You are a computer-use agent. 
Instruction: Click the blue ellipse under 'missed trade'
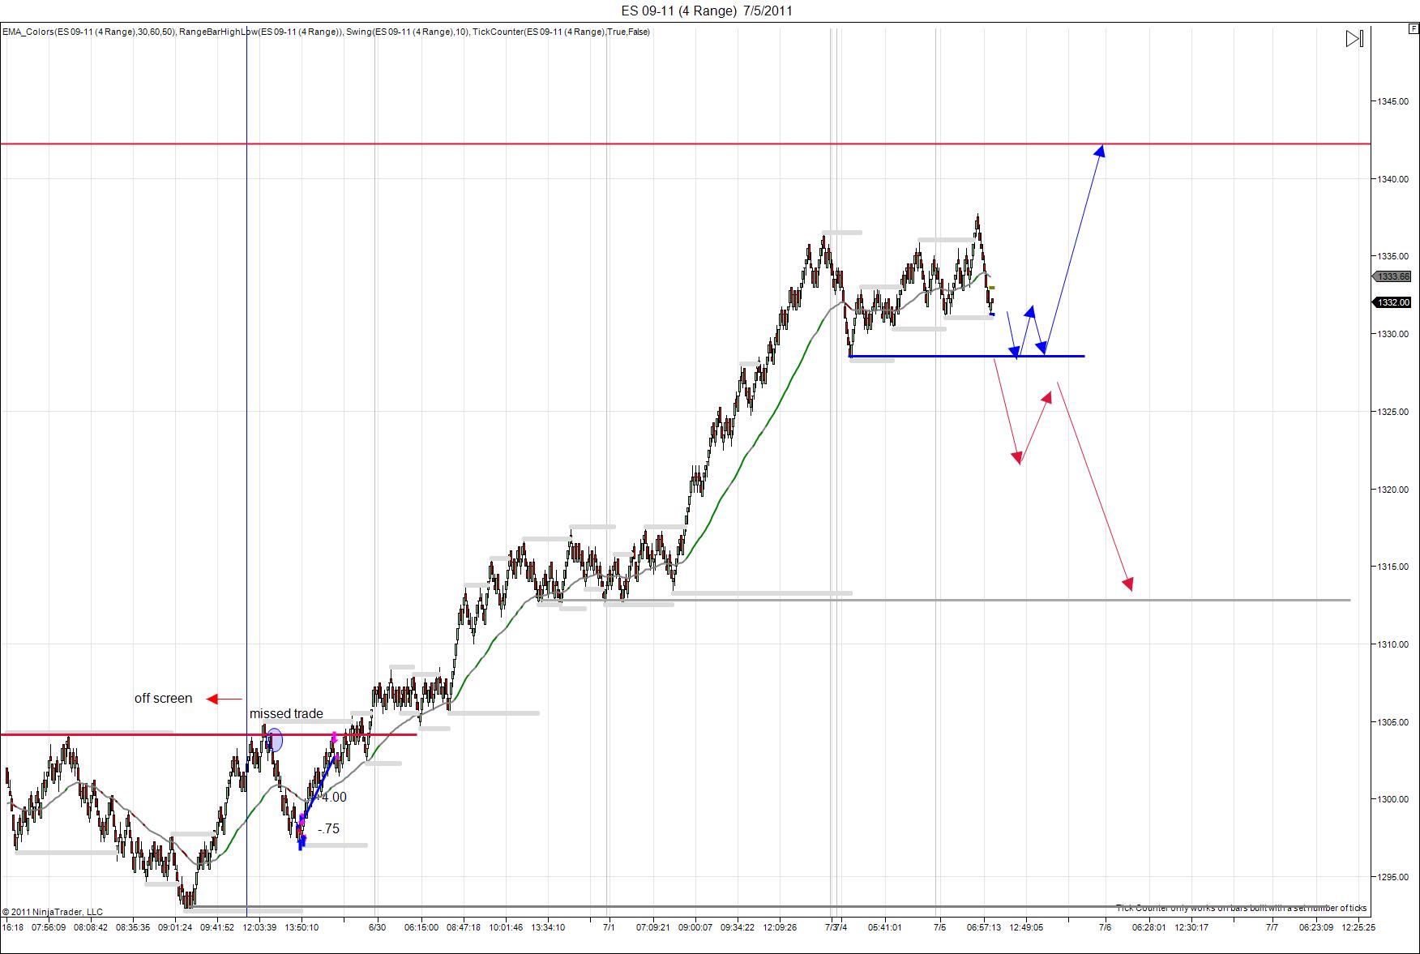[x=275, y=739]
